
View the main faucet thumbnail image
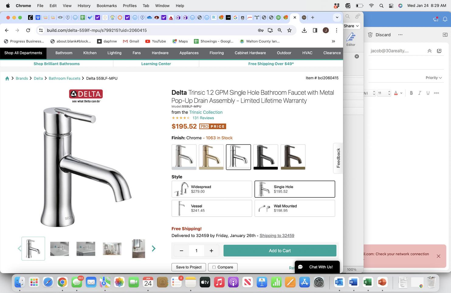tap(33, 249)
